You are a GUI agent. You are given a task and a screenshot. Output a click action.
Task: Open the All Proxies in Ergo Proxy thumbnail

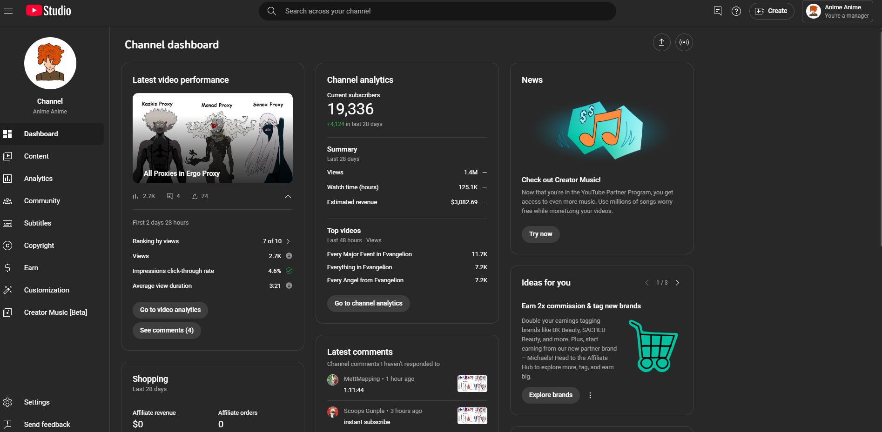(213, 138)
